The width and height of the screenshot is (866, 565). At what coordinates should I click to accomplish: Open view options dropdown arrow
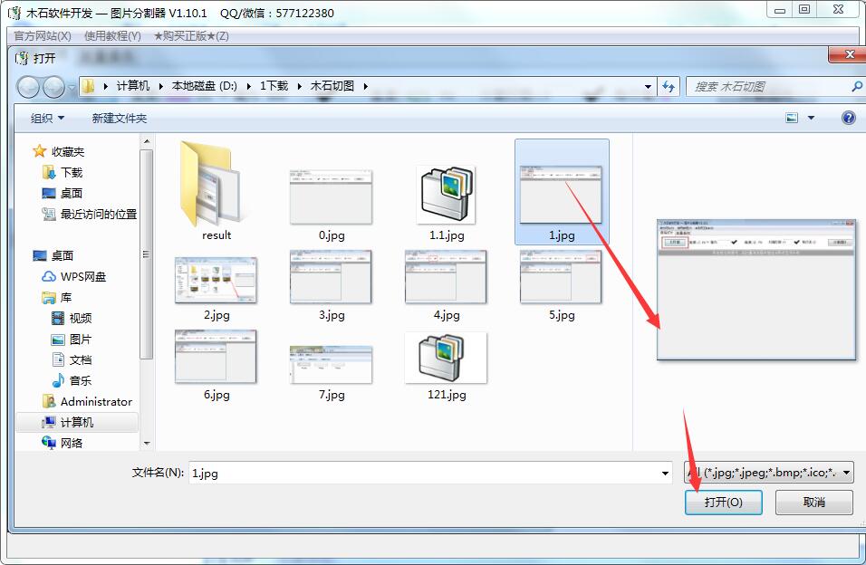[x=811, y=118]
